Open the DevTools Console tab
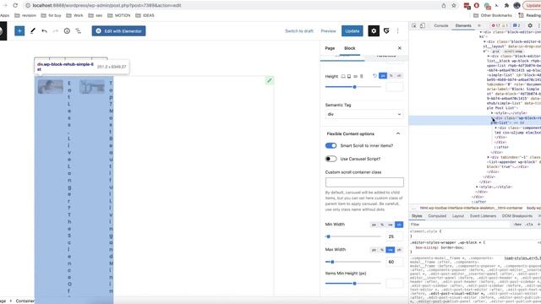This screenshot has height=304, width=541. click(441, 25)
